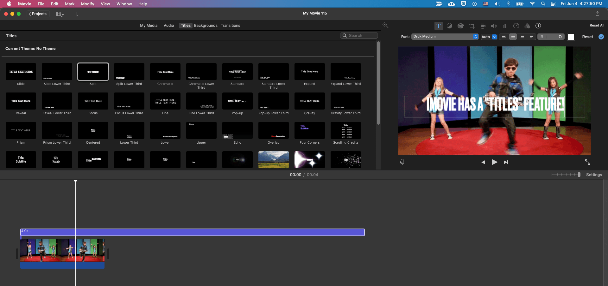
Task: Open the color balance adjustment tool
Action: coord(449,26)
